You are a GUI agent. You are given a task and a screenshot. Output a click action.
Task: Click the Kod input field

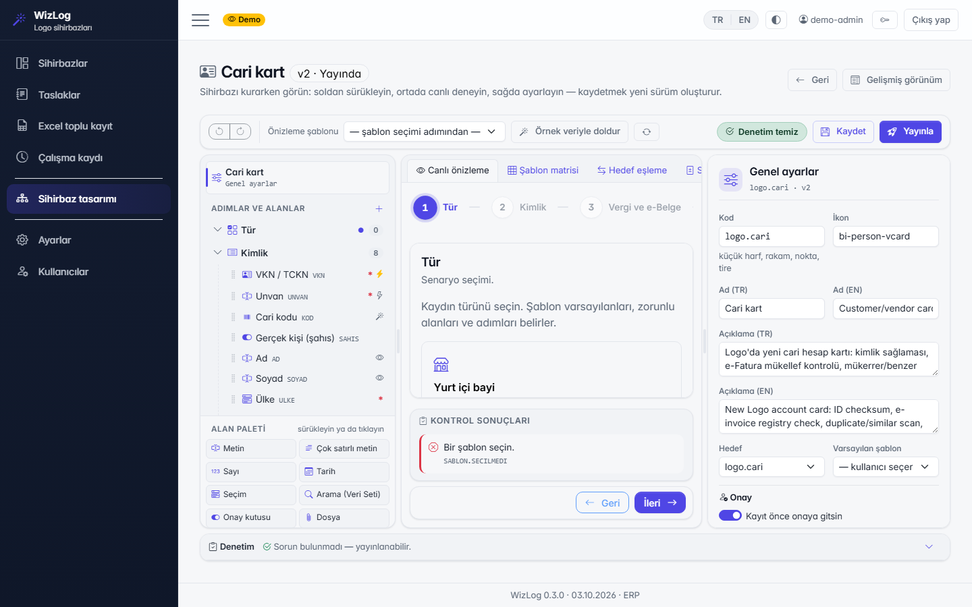pos(772,237)
